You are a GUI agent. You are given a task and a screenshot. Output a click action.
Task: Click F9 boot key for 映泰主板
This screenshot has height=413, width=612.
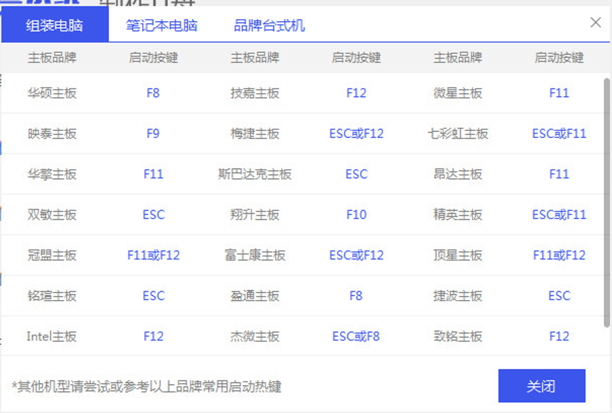pos(153,133)
